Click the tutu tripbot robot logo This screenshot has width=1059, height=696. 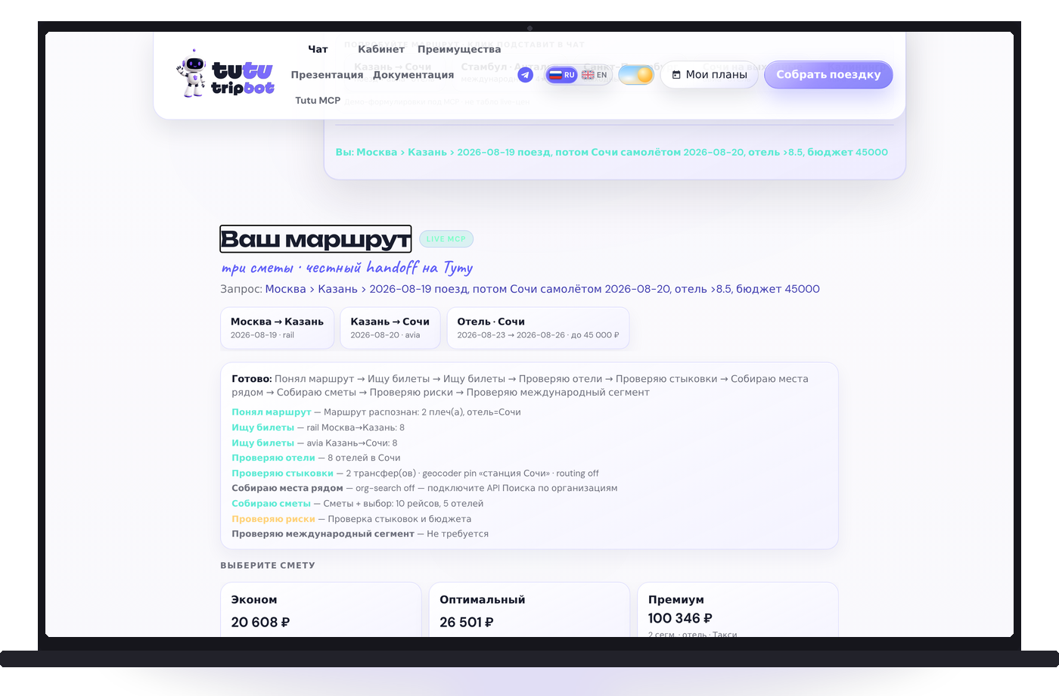(225, 74)
